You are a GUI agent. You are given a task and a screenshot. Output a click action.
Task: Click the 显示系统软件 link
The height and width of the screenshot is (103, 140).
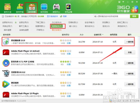point(52,16)
